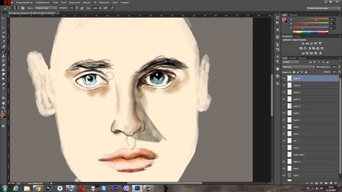
Task: Toggle the Brush panel icon in options bar
Action: point(23,8)
